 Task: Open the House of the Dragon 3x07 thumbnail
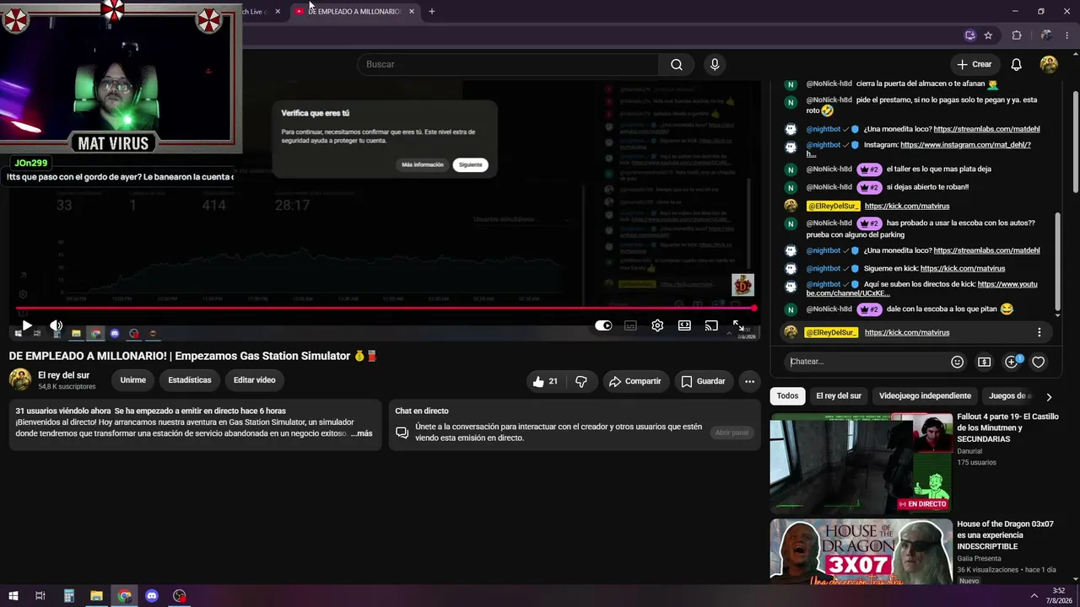pyautogui.click(x=861, y=551)
